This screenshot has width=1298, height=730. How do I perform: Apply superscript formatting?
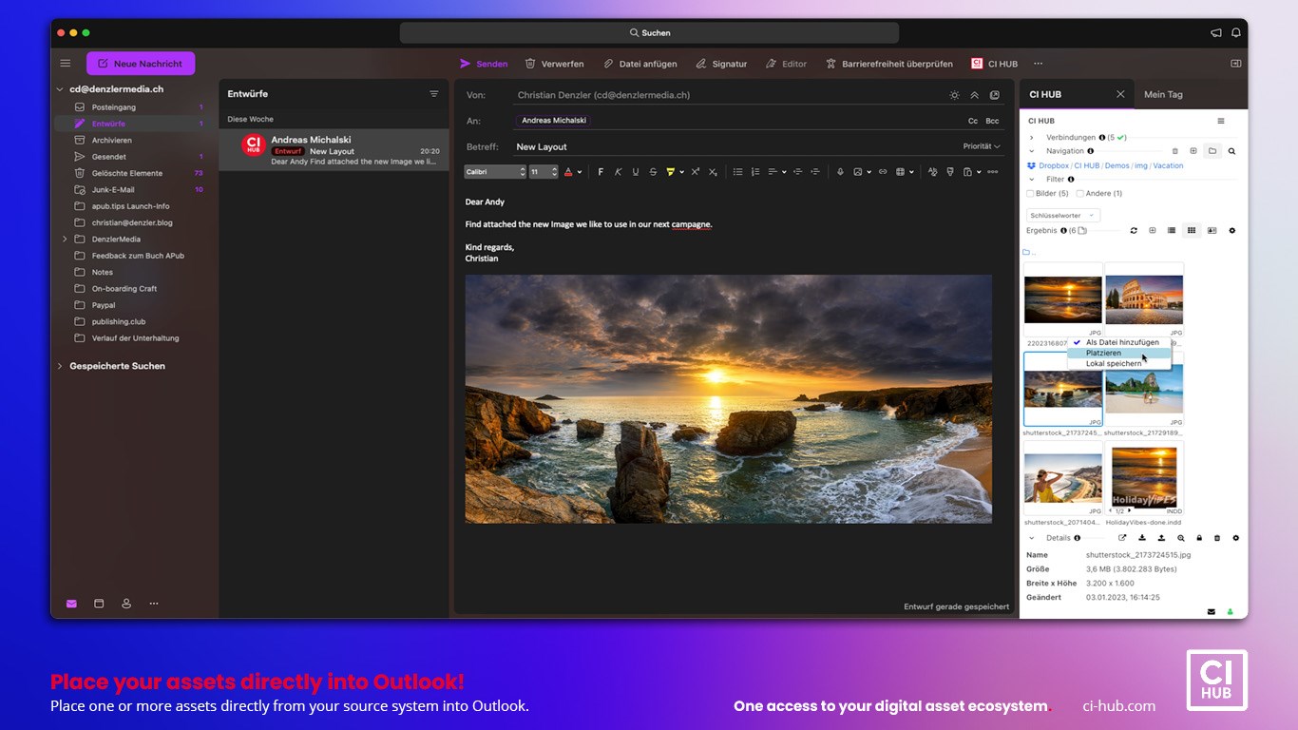[696, 172]
